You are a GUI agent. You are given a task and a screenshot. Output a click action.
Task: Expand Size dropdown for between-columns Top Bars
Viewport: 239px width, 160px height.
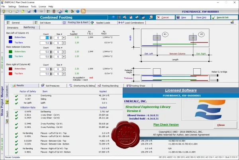(x=64, y=57)
